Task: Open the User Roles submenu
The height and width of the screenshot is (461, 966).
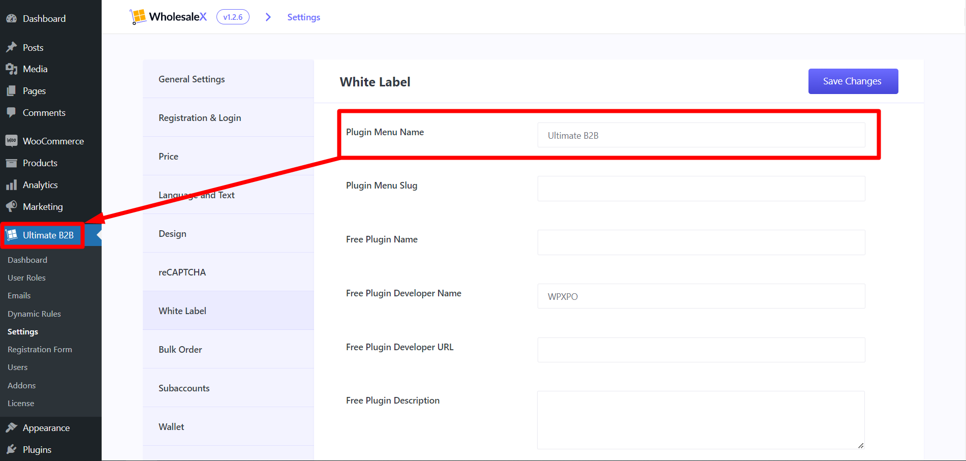Action: 26,278
